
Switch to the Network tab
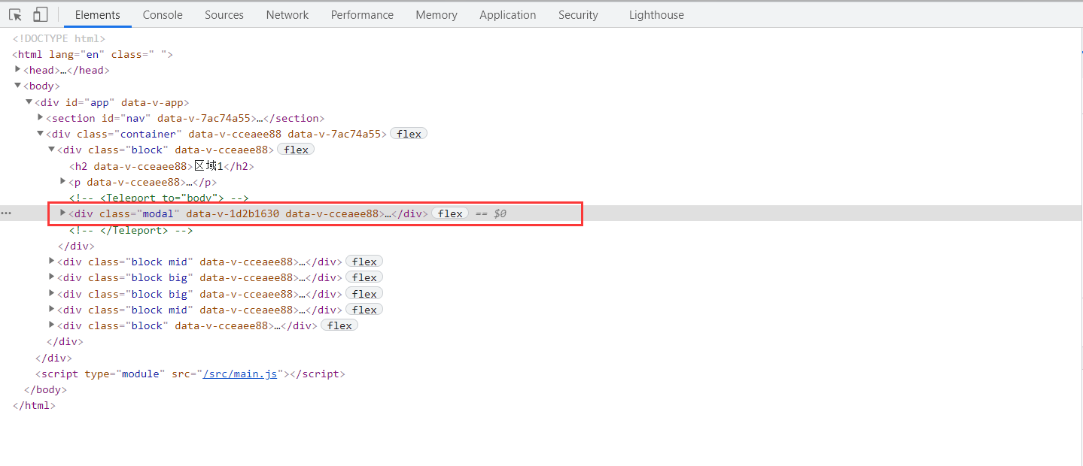(x=287, y=15)
